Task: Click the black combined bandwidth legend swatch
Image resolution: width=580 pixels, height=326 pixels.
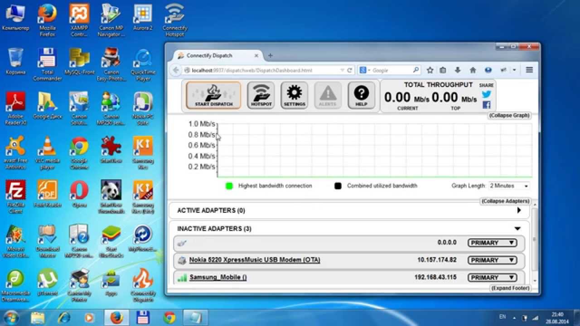Action: click(338, 186)
